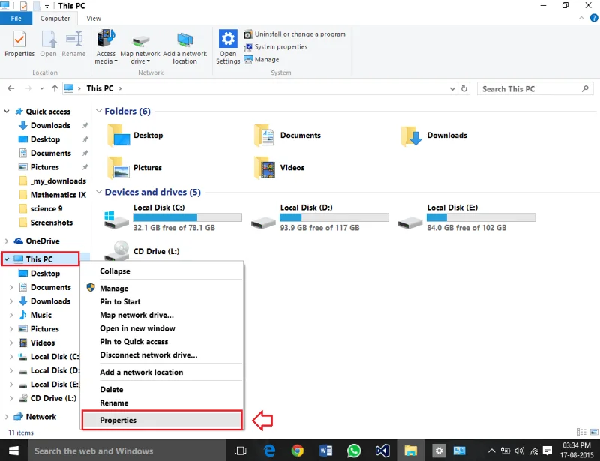Select Local Disk (D:) drive icon
Screen dimensions: 600x461
point(263,222)
